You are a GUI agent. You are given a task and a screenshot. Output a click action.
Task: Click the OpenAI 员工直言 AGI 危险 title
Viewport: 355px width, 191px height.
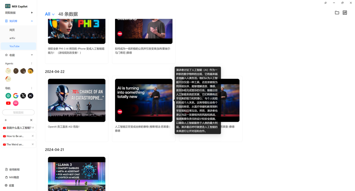(x=64, y=127)
